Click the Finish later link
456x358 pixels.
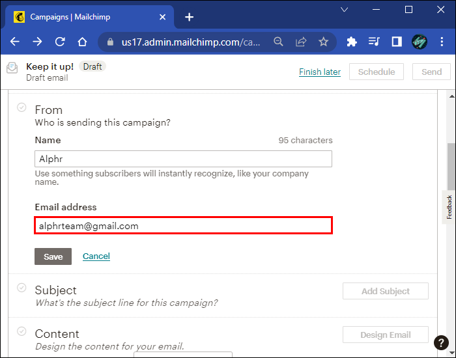pos(320,72)
